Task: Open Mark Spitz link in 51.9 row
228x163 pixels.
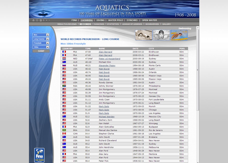Action: pos(104,113)
